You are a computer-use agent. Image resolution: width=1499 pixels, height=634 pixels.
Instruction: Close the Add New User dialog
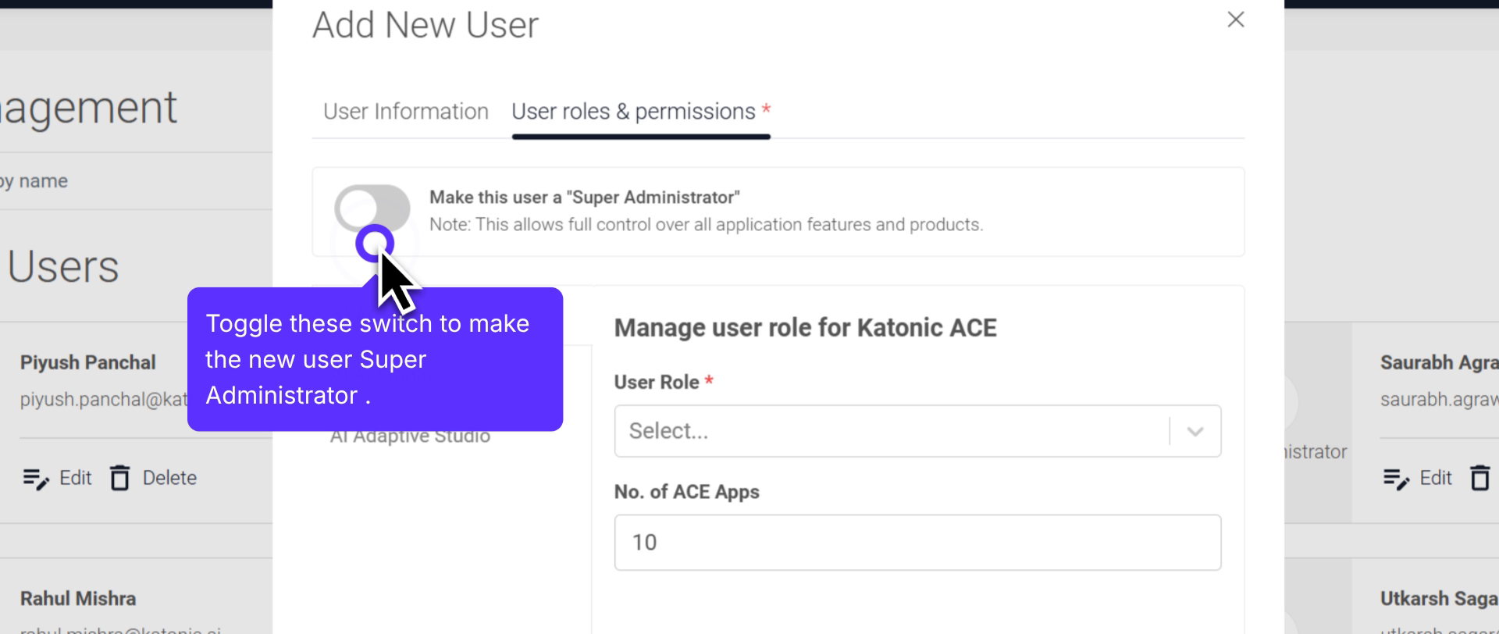pyautogui.click(x=1235, y=20)
